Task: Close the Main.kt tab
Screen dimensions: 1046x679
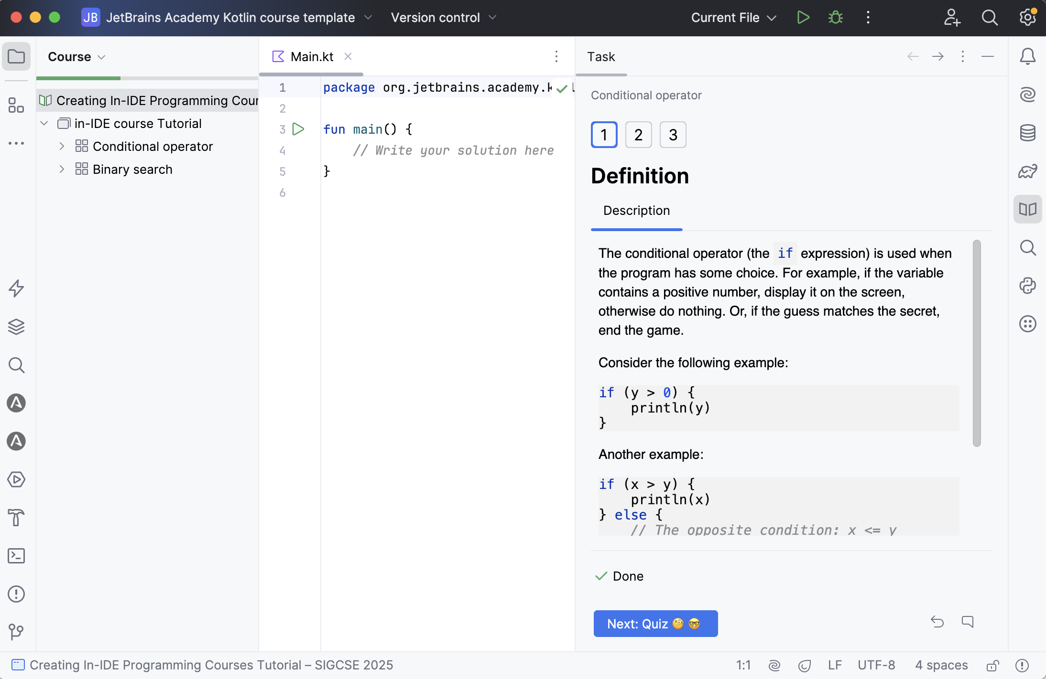Action: point(348,56)
